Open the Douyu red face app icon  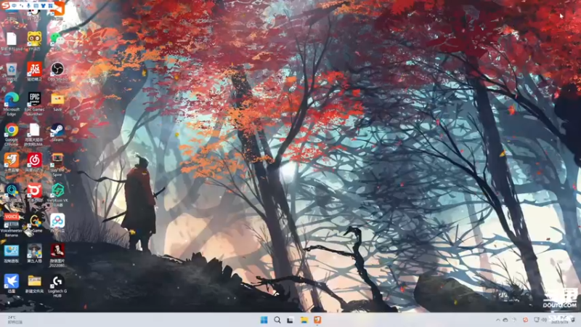[x=34, y=191]
